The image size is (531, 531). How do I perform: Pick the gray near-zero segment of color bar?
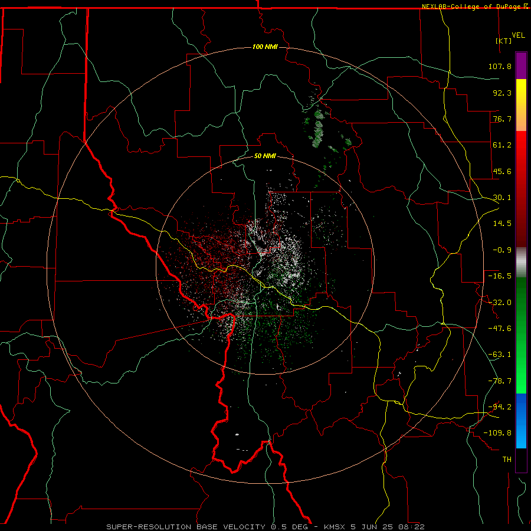pos(521,262)
